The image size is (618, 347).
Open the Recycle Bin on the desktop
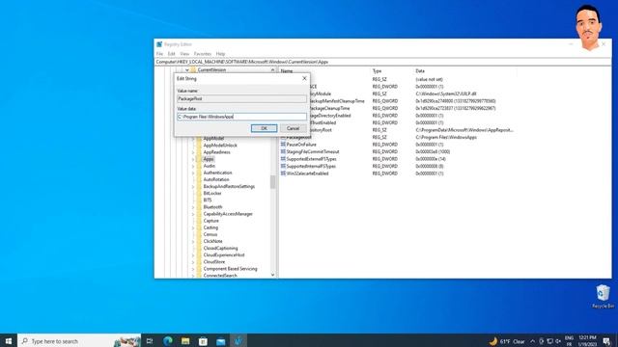pos(603,296)
